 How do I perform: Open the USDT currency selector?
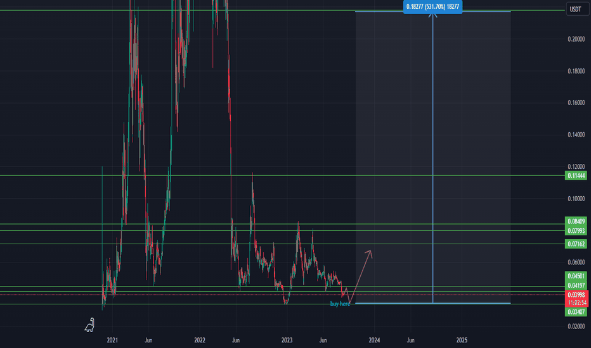click(x=577, y=9)
